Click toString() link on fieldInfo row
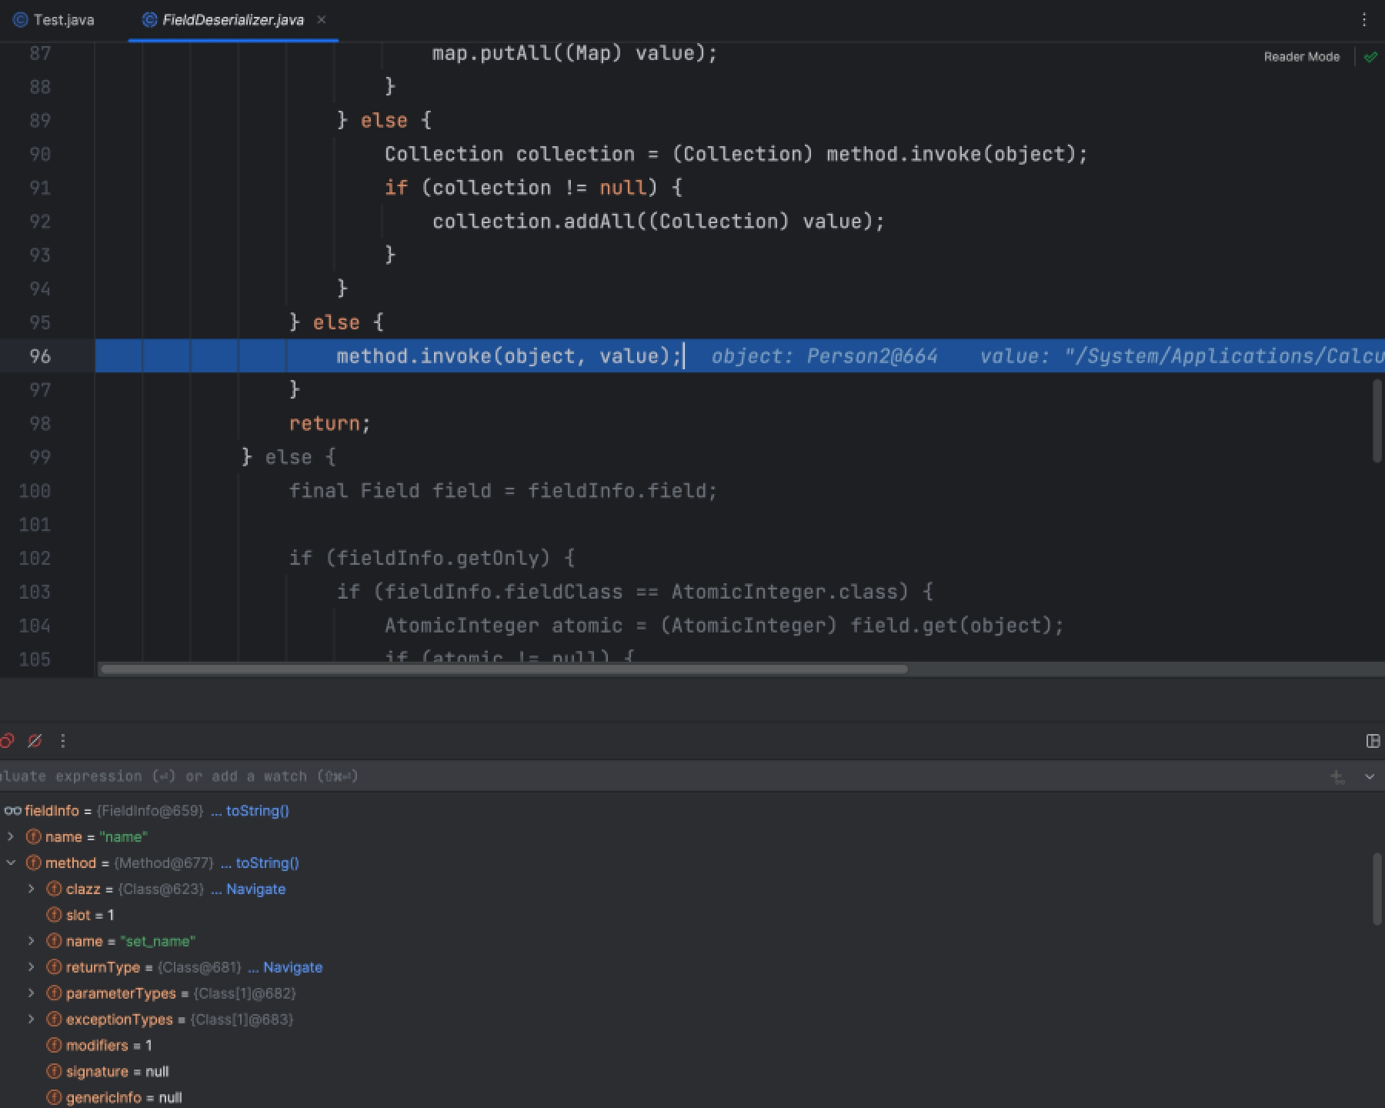1385x1108 pixels. pos(257,811)
